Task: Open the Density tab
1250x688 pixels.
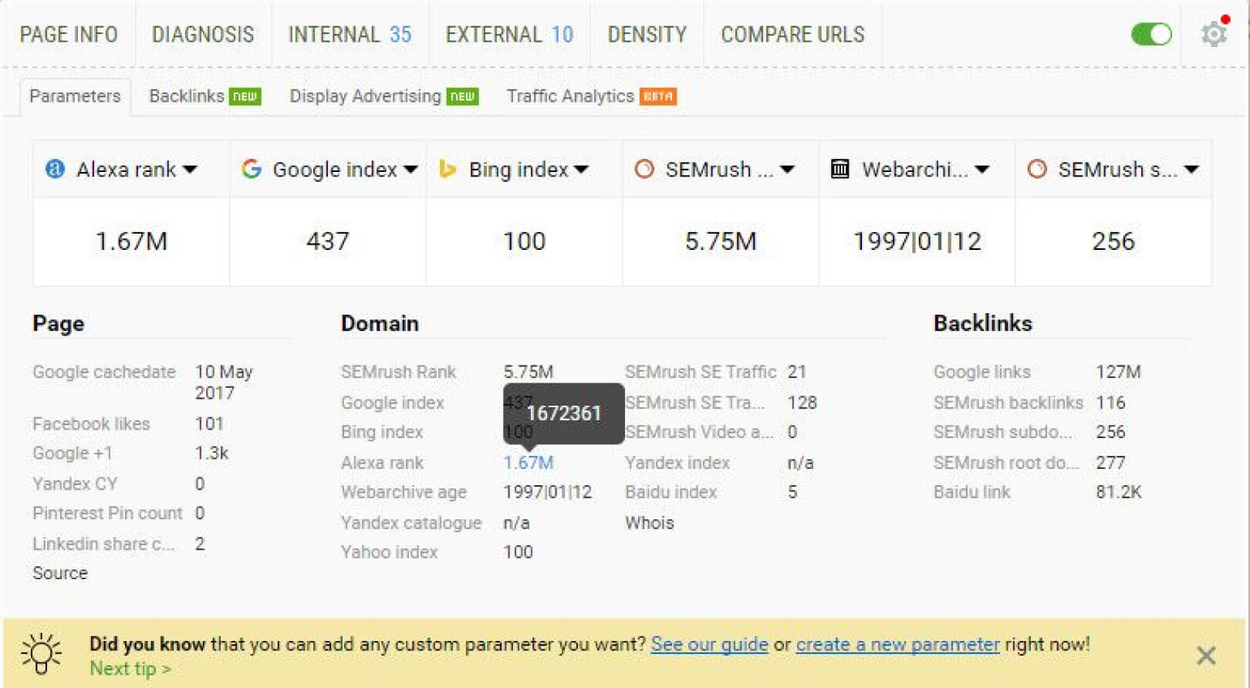Action: coord(647,35)
